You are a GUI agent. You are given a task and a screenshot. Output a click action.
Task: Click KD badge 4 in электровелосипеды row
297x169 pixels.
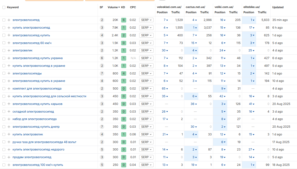[124, 73]
